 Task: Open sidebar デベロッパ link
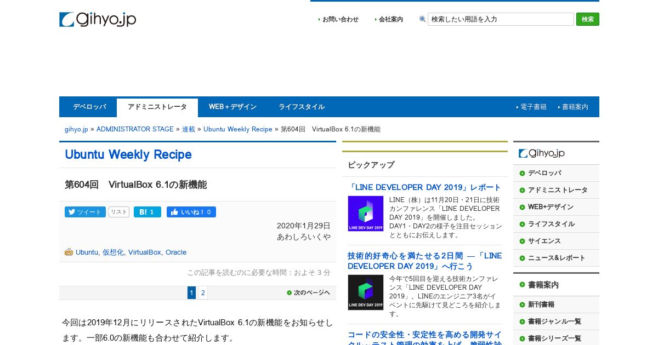point(544,173)
